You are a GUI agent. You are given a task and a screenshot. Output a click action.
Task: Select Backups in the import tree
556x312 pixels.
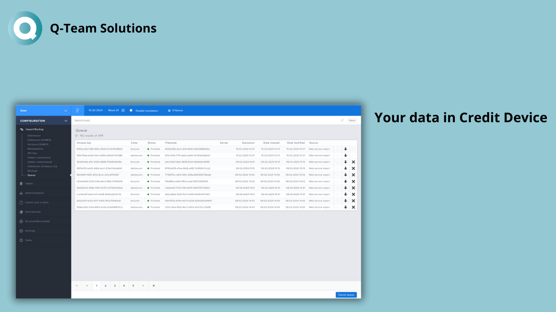click(x=32, y=171)
